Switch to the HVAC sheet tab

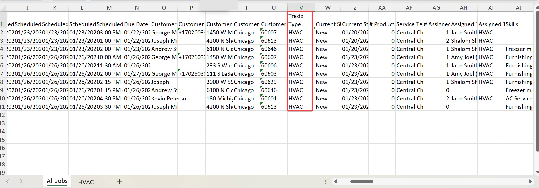(86, 182)
